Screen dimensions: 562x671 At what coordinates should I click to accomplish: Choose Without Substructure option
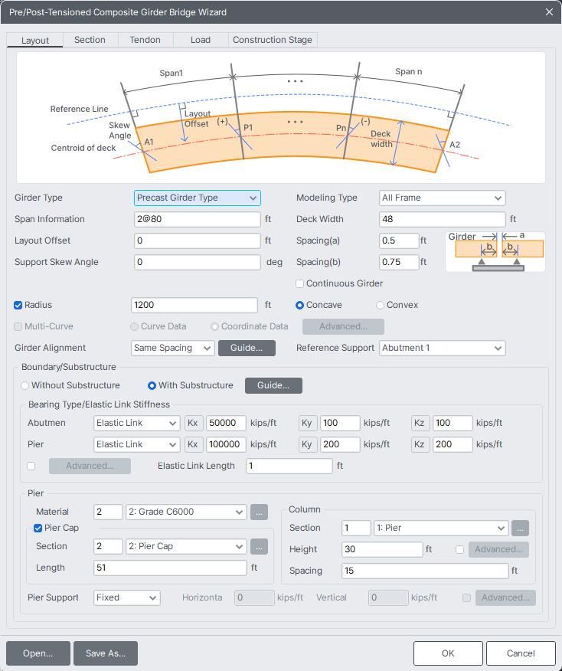click(25, 385)
